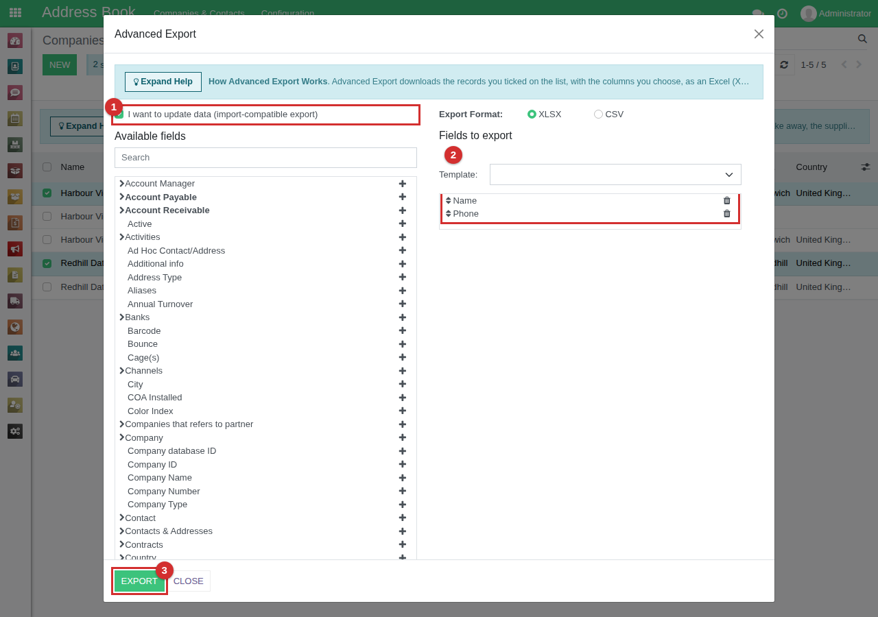Tick the last Redhill row checkbox
This screenshot has width=878, height=617.
47,287
